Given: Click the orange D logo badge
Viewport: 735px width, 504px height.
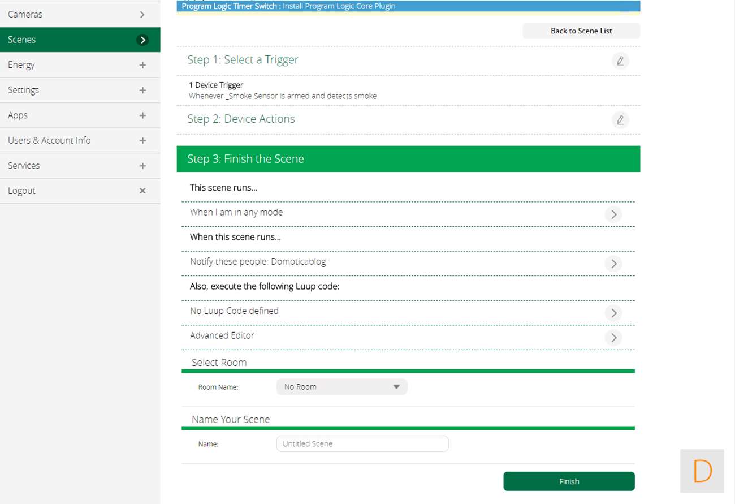Looking at the screenshot, I should click(702, 471).
